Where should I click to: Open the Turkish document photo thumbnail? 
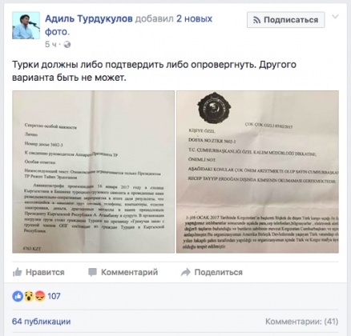(257, 172)
